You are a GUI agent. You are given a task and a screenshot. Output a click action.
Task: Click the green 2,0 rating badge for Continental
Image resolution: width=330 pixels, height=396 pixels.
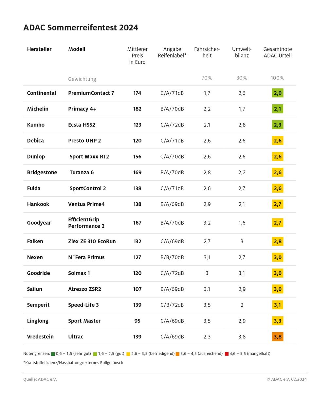277,93
